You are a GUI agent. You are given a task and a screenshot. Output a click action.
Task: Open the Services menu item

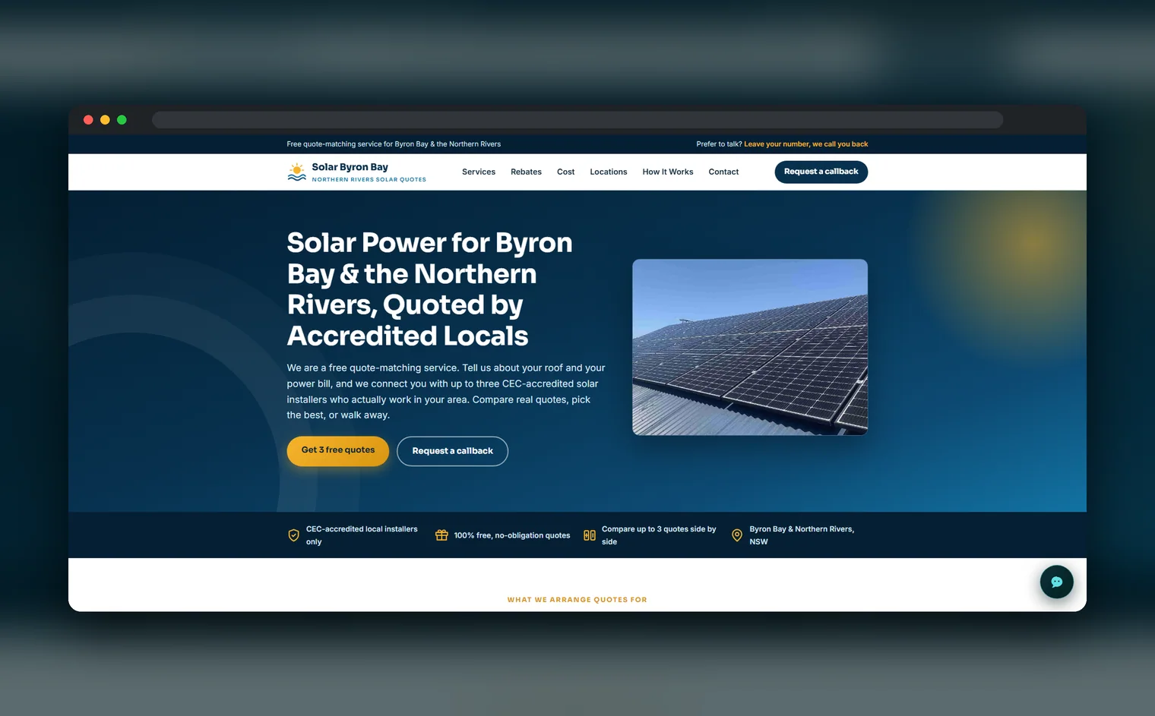479,172
